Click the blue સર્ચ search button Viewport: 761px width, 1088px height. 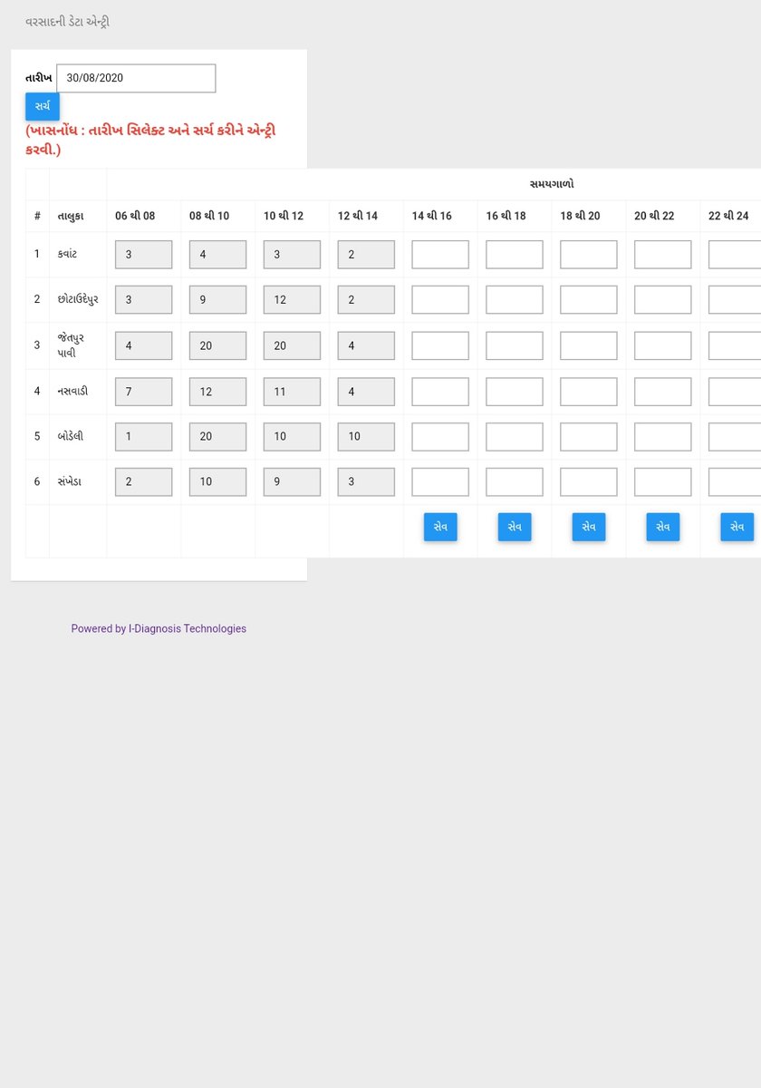click(42, 107)
